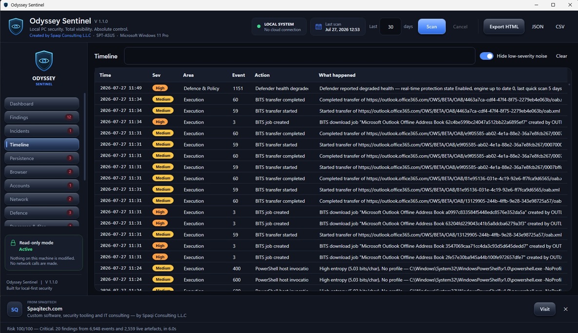The height and width of the screenshot is (333, 578).
Task: Click the Created by Spaqi Consulting link
Action: coord(60,36)
